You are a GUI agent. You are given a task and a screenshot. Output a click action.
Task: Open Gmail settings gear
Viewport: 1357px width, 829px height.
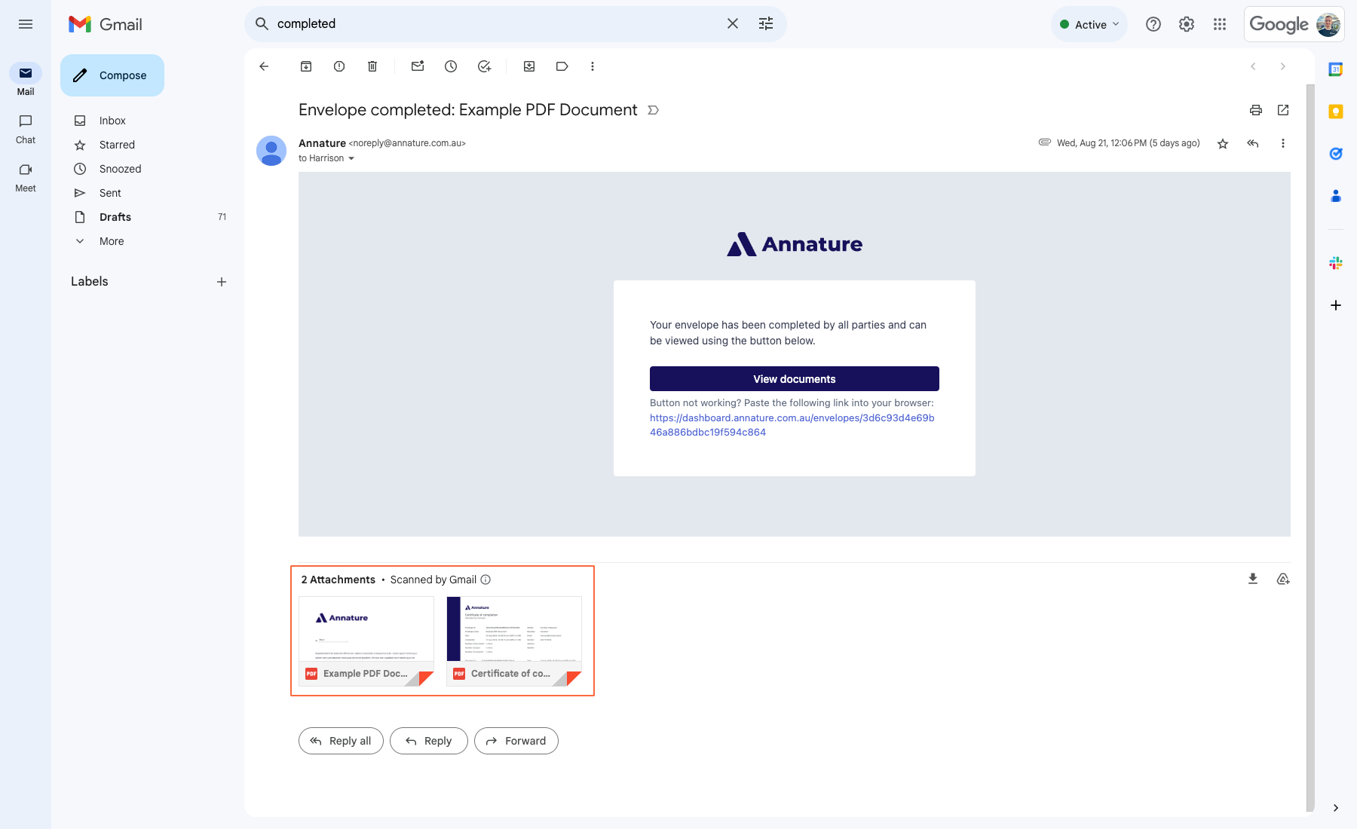[1187, 24]
